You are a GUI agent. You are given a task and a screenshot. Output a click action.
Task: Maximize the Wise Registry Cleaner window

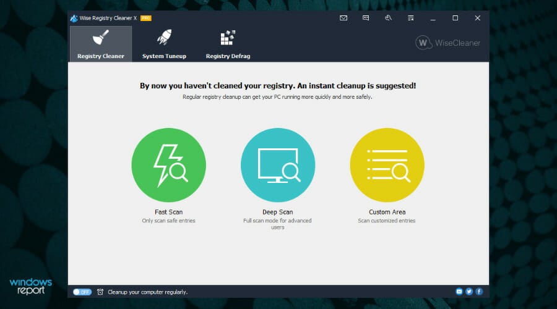click(x=455, y=18)
